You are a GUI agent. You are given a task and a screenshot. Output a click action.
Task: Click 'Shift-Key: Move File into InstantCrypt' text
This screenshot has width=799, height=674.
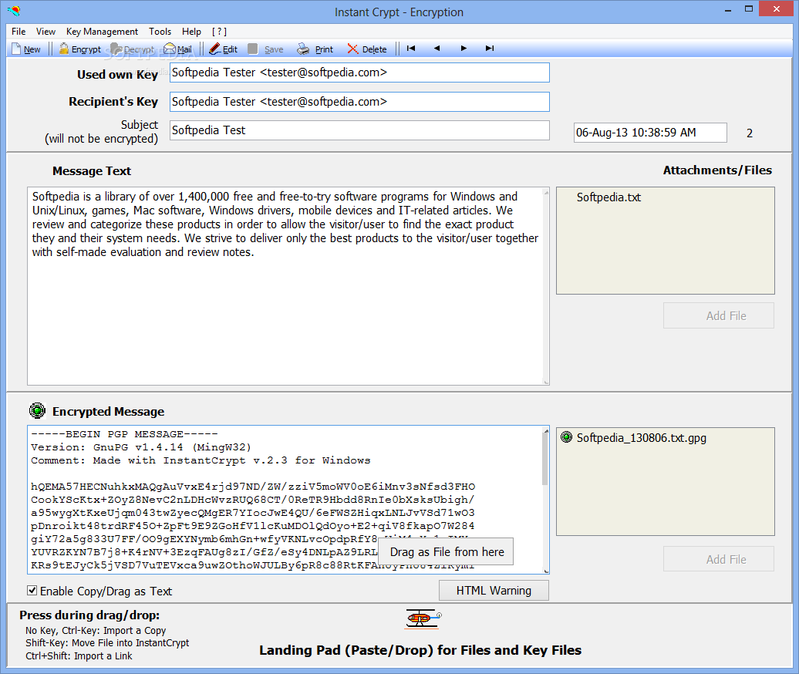(x=107, y=643)
